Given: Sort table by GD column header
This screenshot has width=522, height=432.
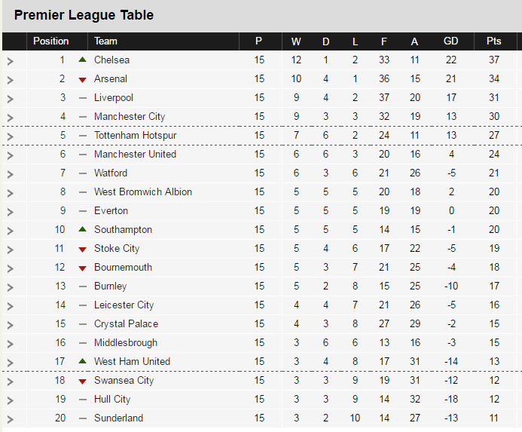Looking at the screenshot, I should (450, 41).
